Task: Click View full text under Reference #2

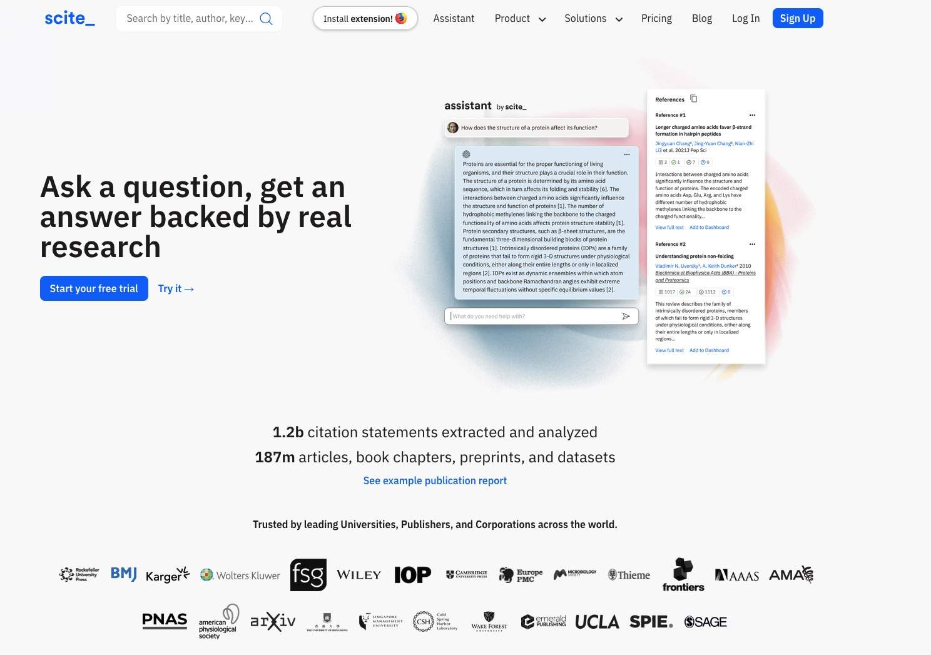Action: tap(669, 350)
